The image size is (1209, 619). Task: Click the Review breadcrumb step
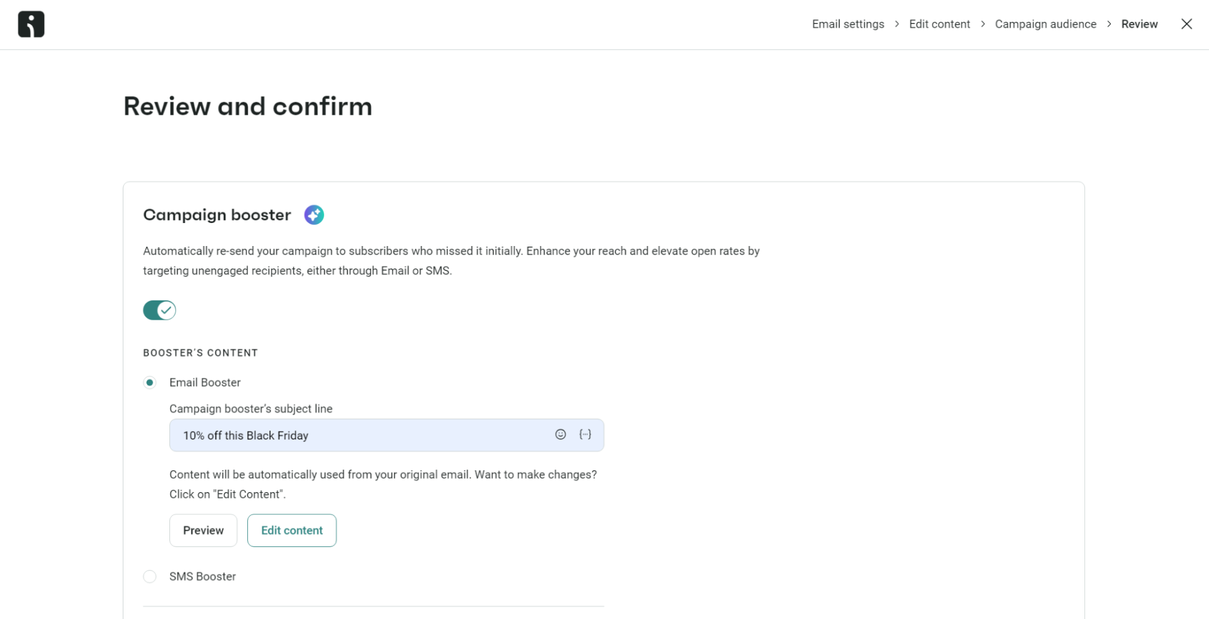pyautogui.click(x=1139, y=24)
